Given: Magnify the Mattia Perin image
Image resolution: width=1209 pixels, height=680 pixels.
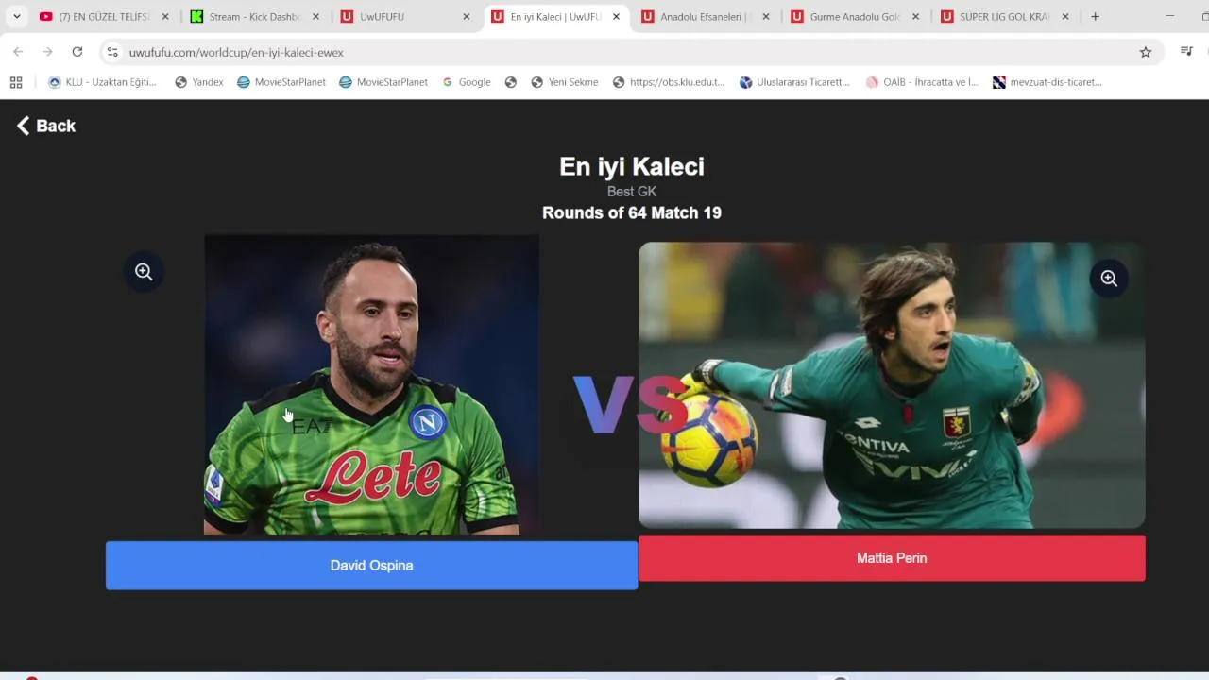Looking at the screenshot, I should point(1109,279).
